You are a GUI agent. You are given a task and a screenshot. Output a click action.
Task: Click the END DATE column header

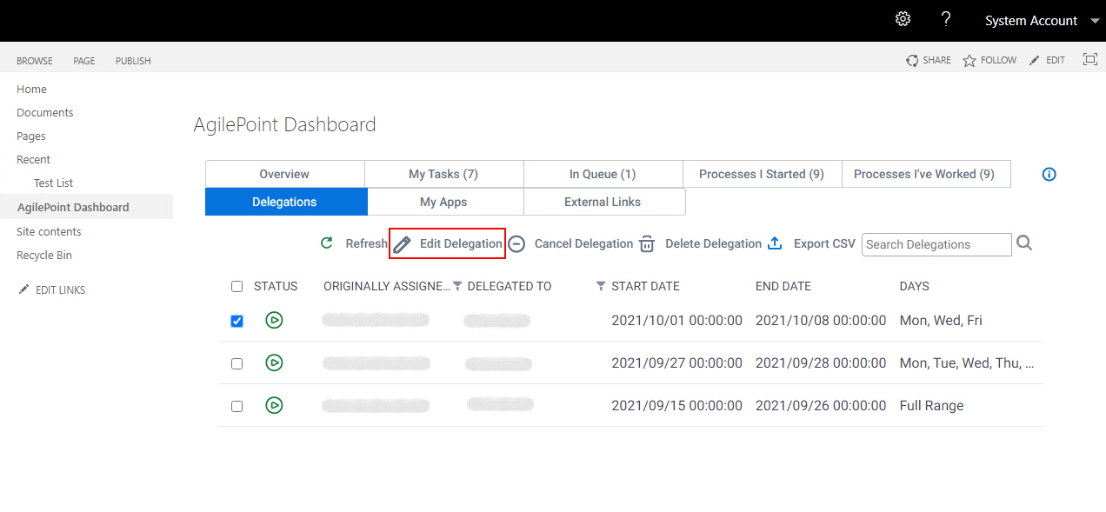[783, 286]
